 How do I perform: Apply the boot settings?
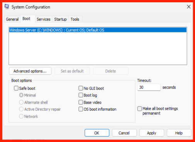tap(152, 133)
